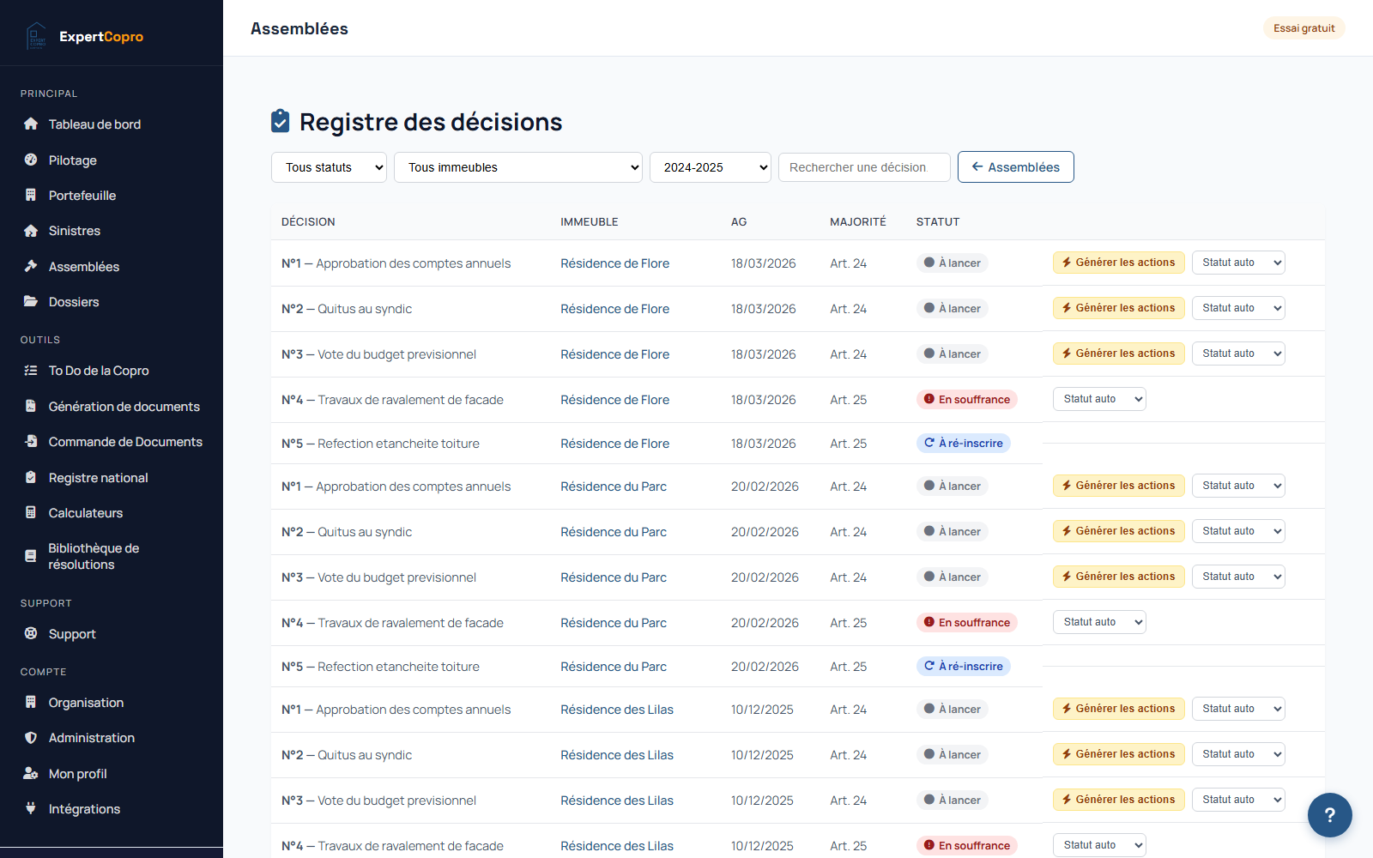Click the Organisation building icon
Screen dimensions: 1373x858
31,702
